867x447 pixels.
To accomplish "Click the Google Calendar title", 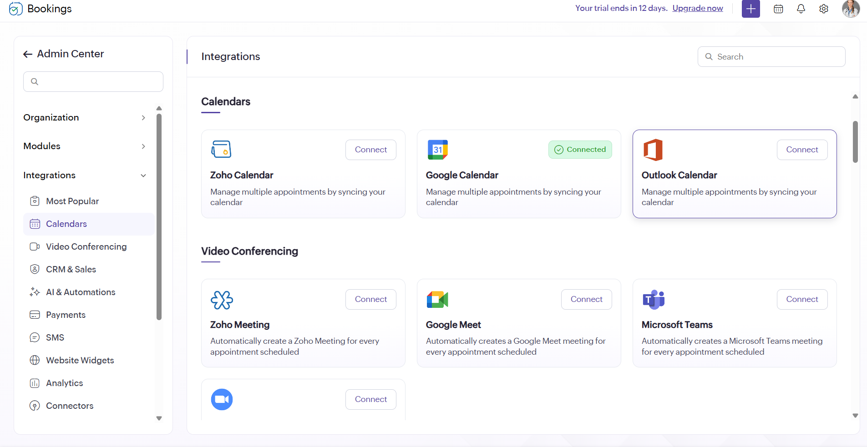I will 462,175.
